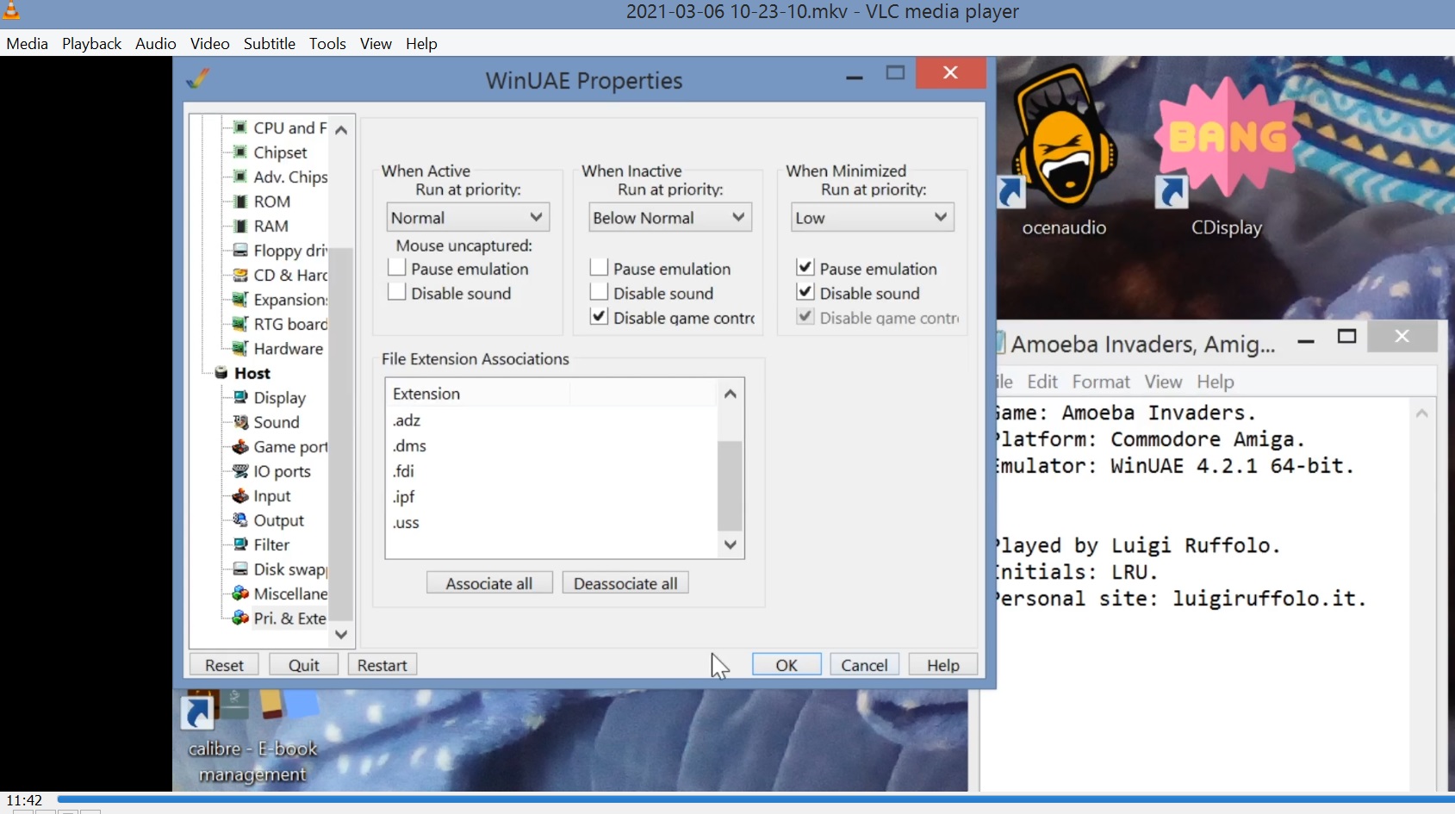Open When Active priority dropdown showing Normal

468,217
